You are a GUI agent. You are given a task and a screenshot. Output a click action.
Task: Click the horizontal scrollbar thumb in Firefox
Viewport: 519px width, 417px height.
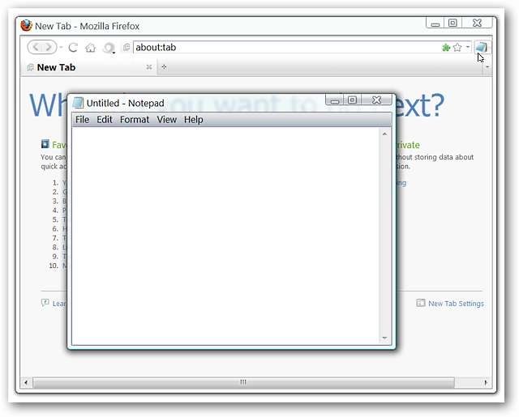coord(243,382)
